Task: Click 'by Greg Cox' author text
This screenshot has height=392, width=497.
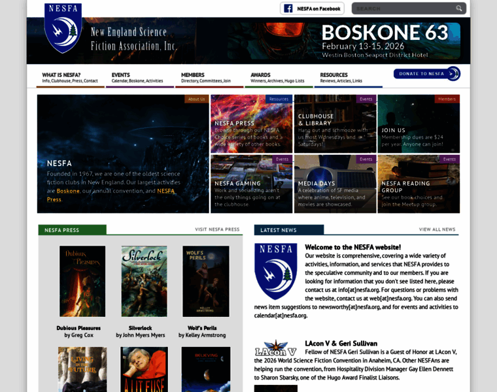Action: (78, 335)
